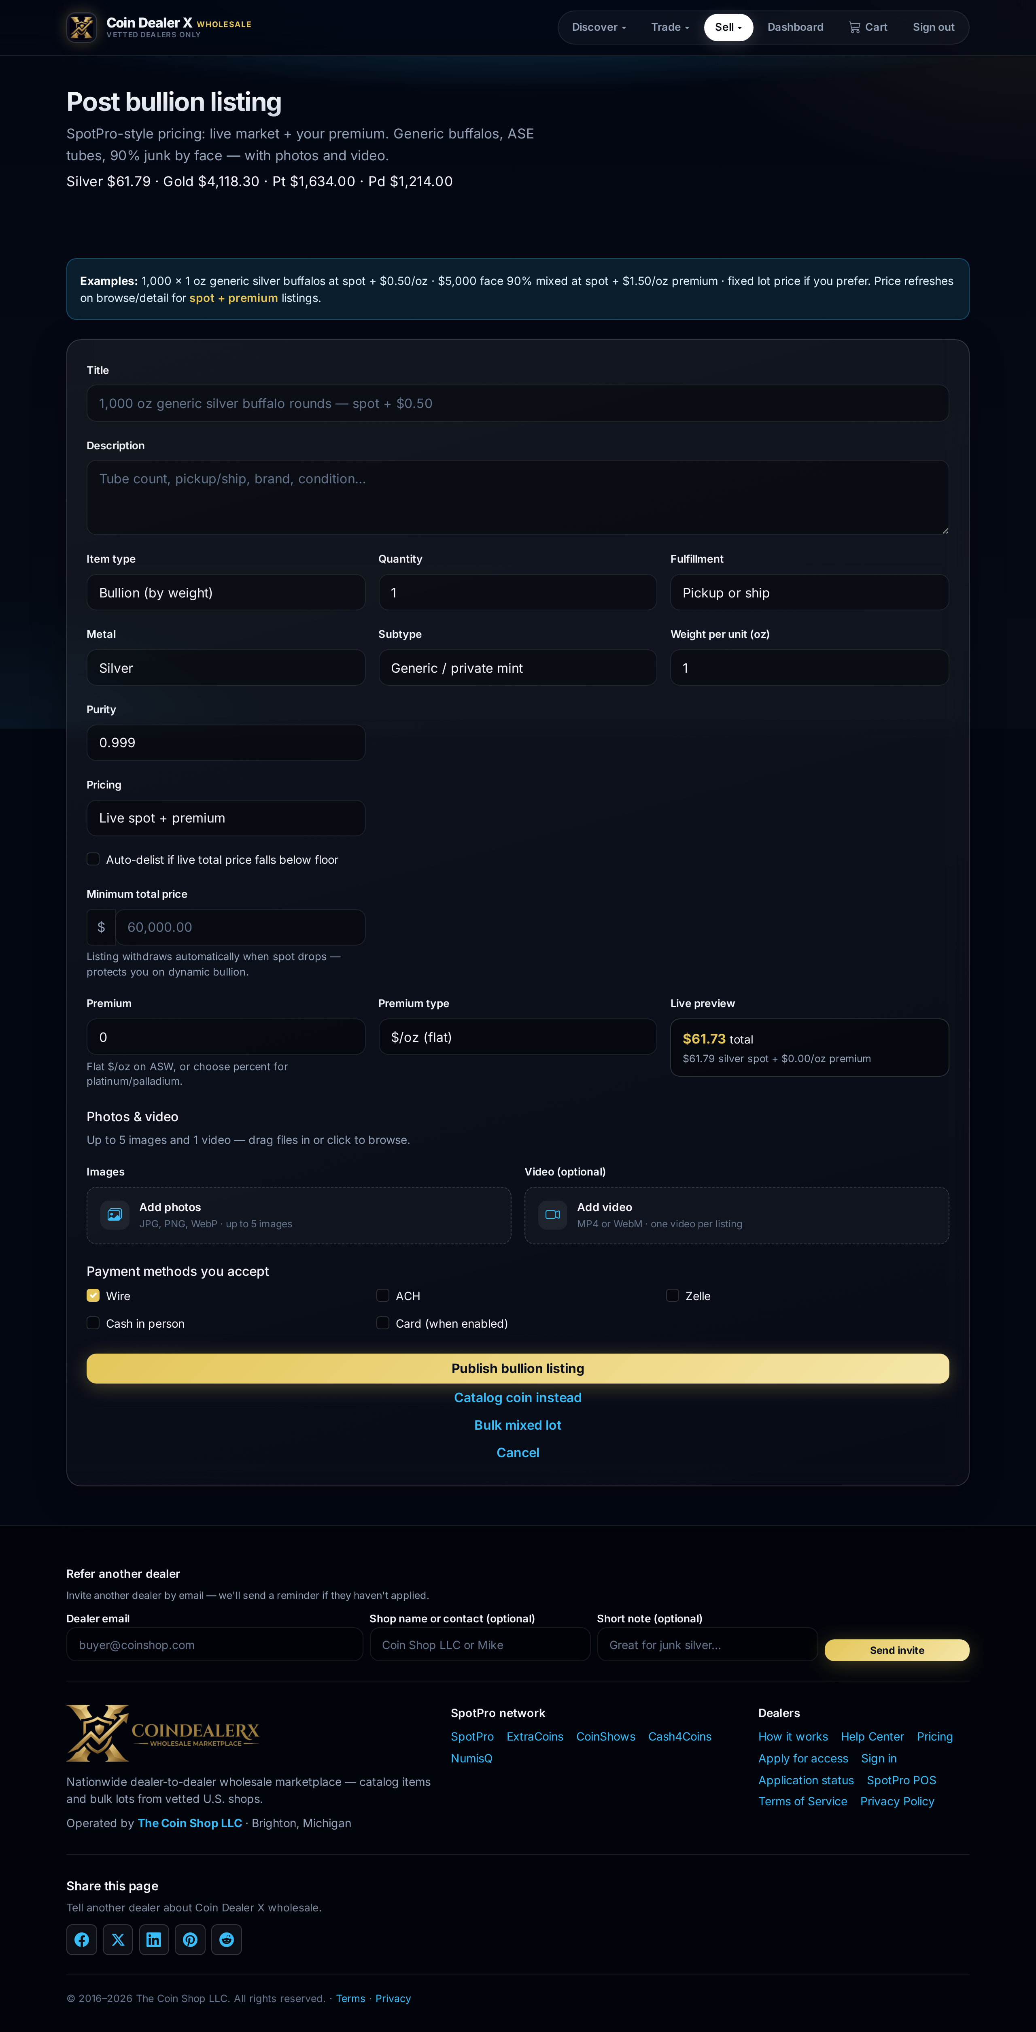Share page on Facebook

tap(81, 1940)
